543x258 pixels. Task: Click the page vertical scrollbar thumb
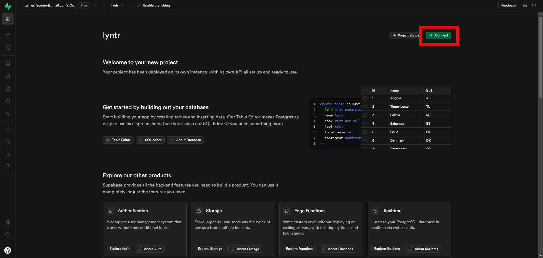point(540,58)
